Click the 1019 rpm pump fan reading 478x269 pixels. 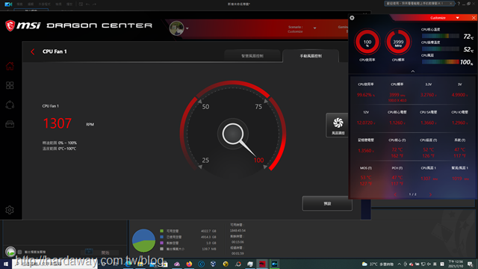click(460, 179)
